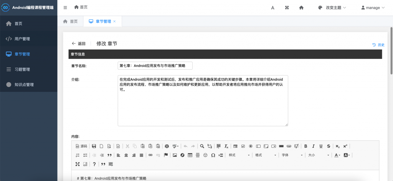Viewport: 393px width, 181px height.
Task: Open the Templates icon in editor toolbar
Action: point(118,146)
